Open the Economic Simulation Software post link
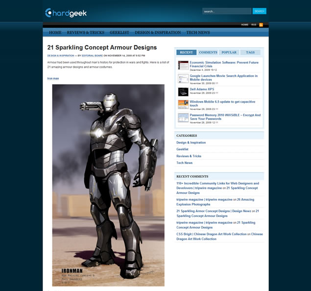The height and width of the screenshot is (291, 311). click(224, 64)
